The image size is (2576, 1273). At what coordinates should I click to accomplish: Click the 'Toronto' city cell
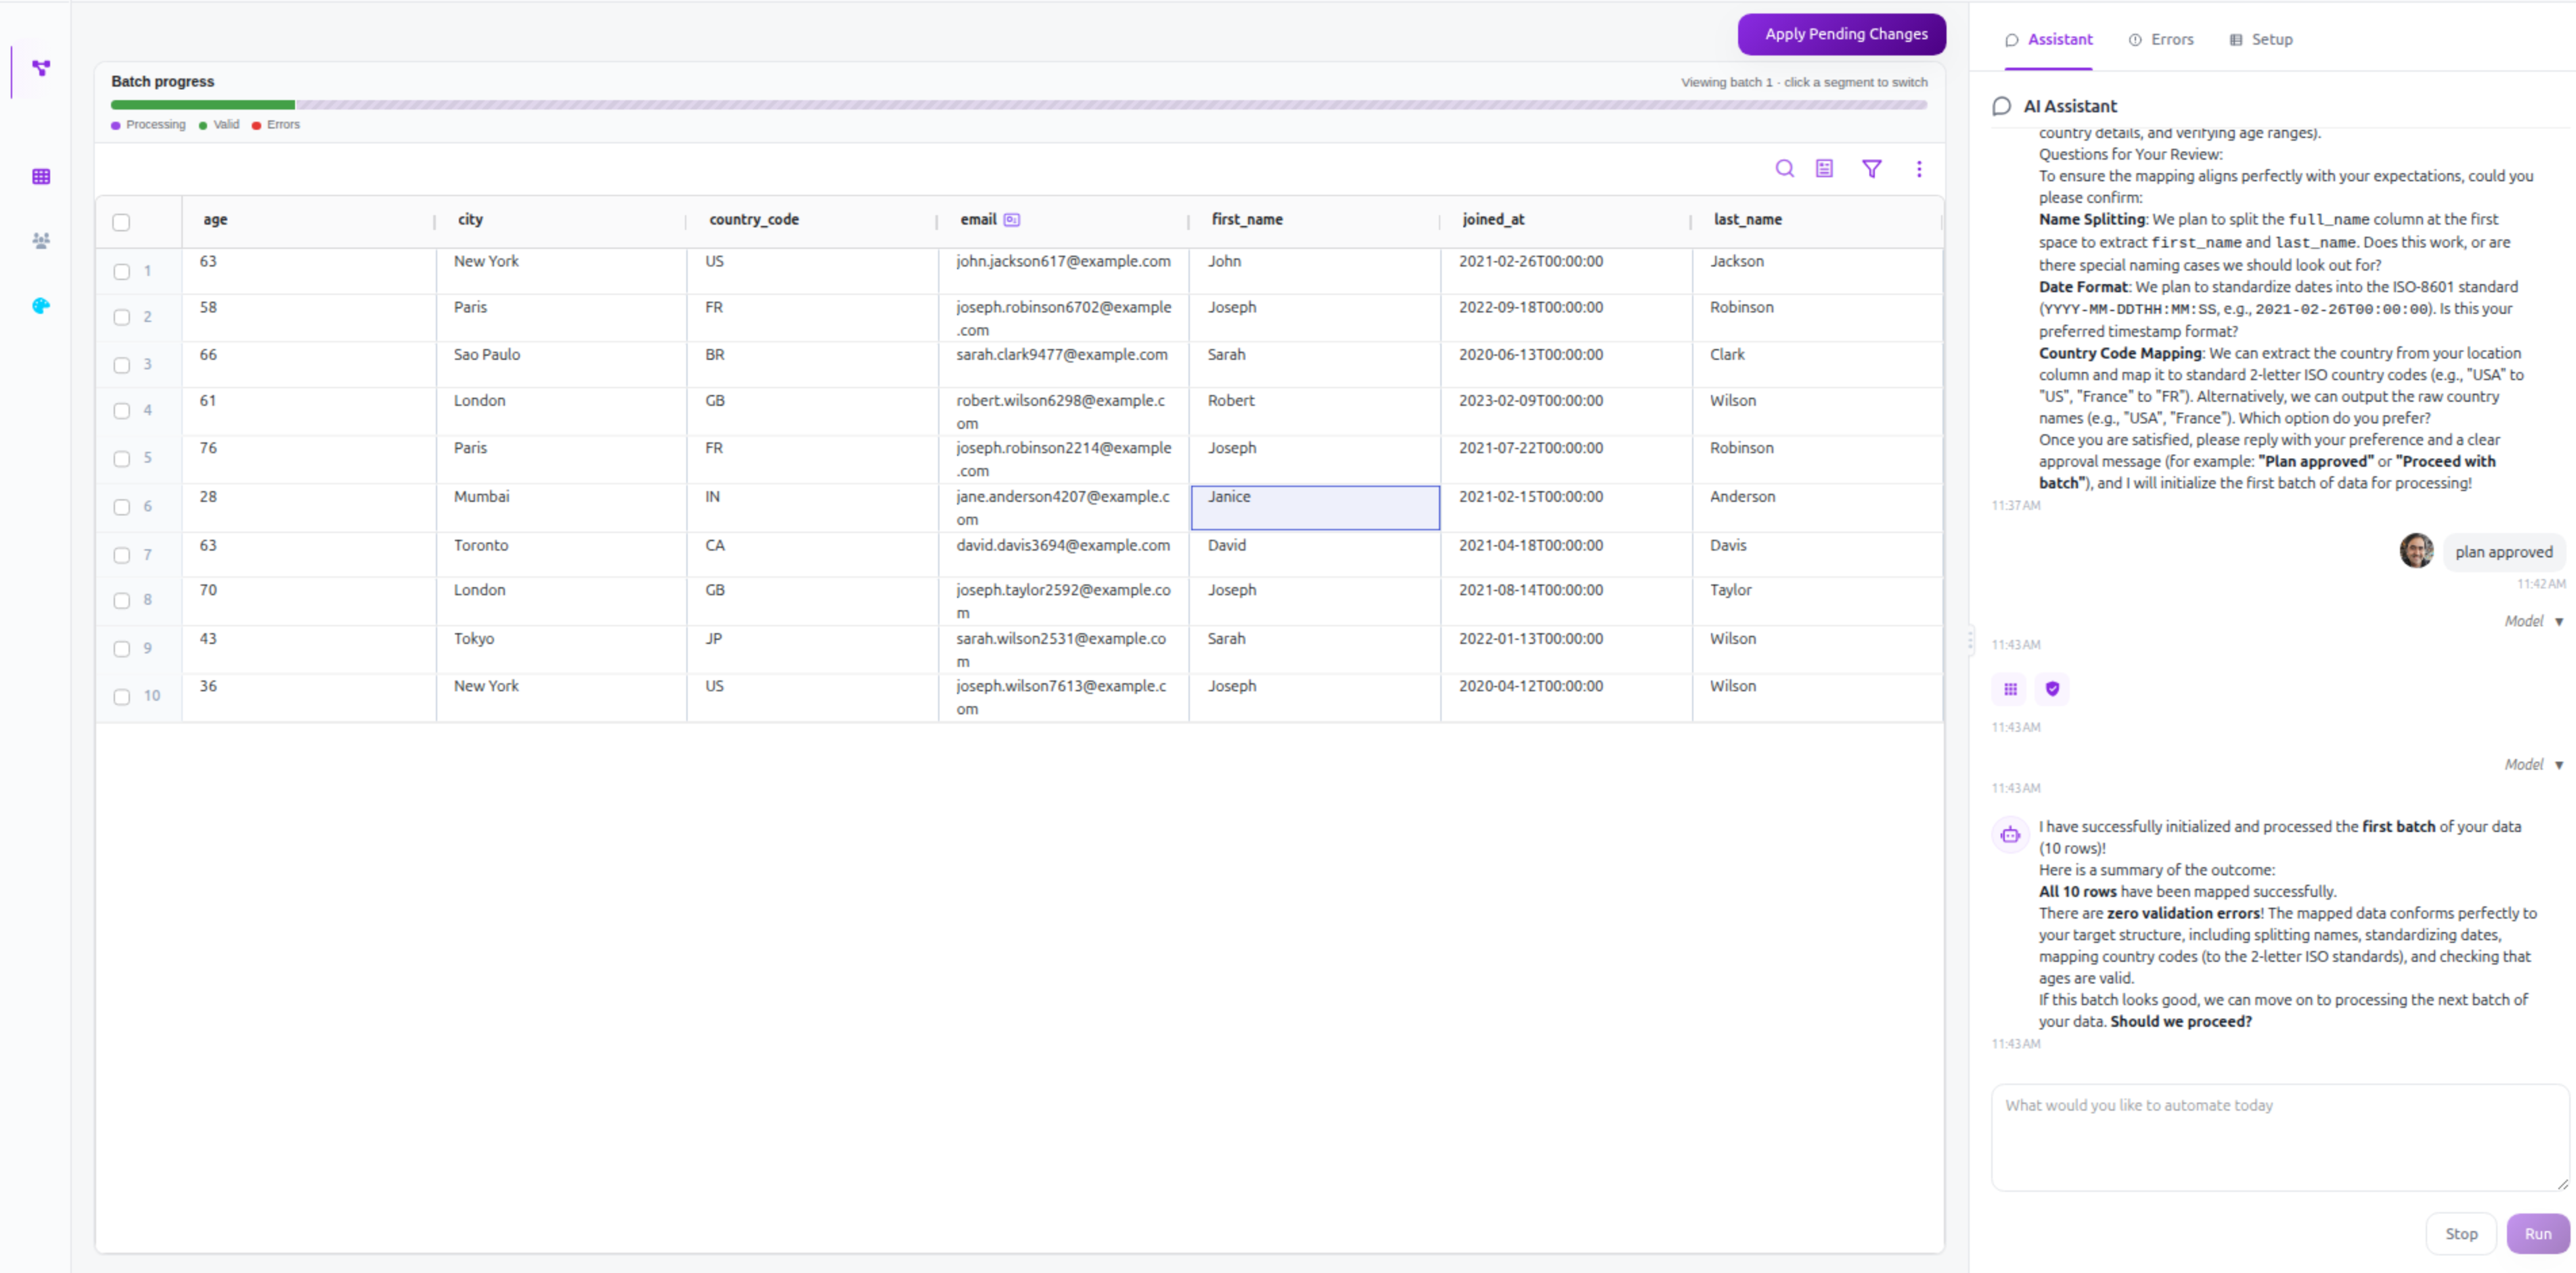click(x=561, y=555)
